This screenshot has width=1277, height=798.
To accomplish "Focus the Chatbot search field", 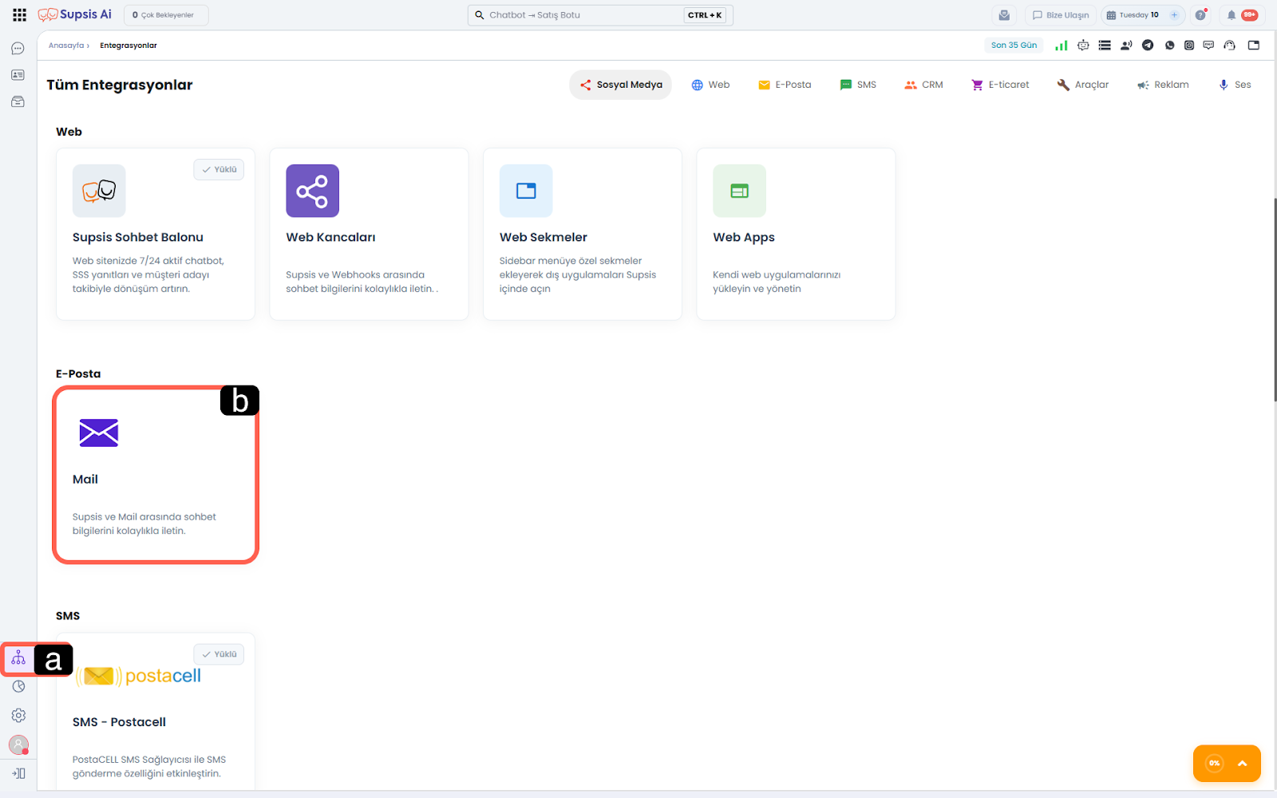I will (583, 15).
